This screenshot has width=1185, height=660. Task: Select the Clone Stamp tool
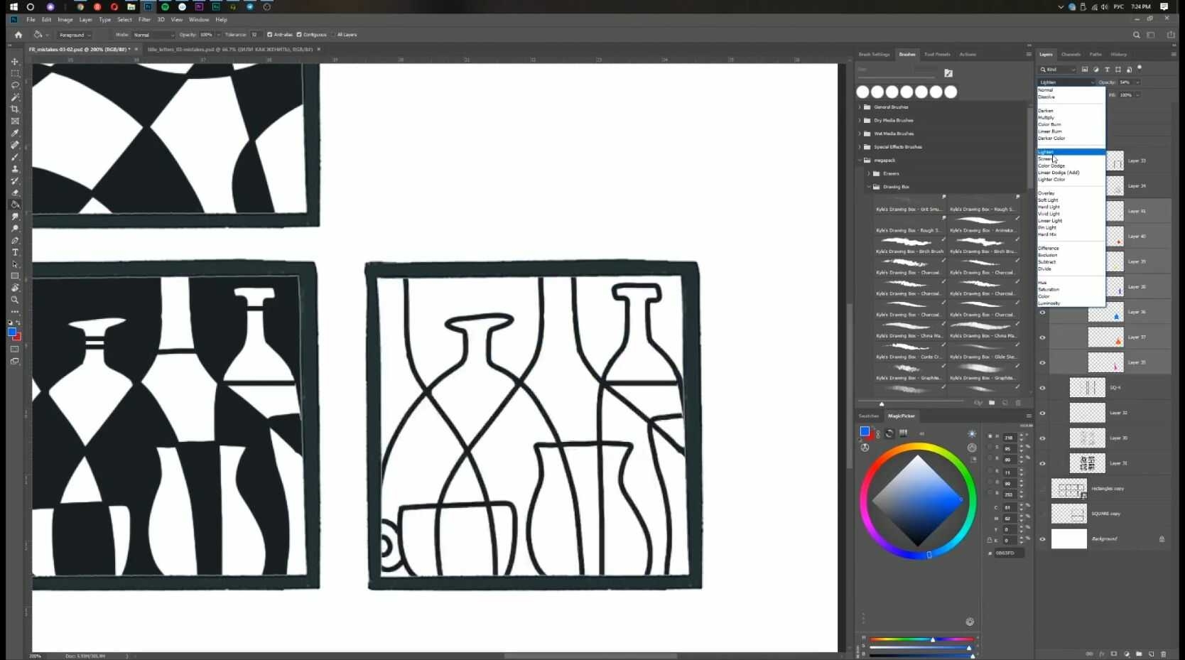15,169
